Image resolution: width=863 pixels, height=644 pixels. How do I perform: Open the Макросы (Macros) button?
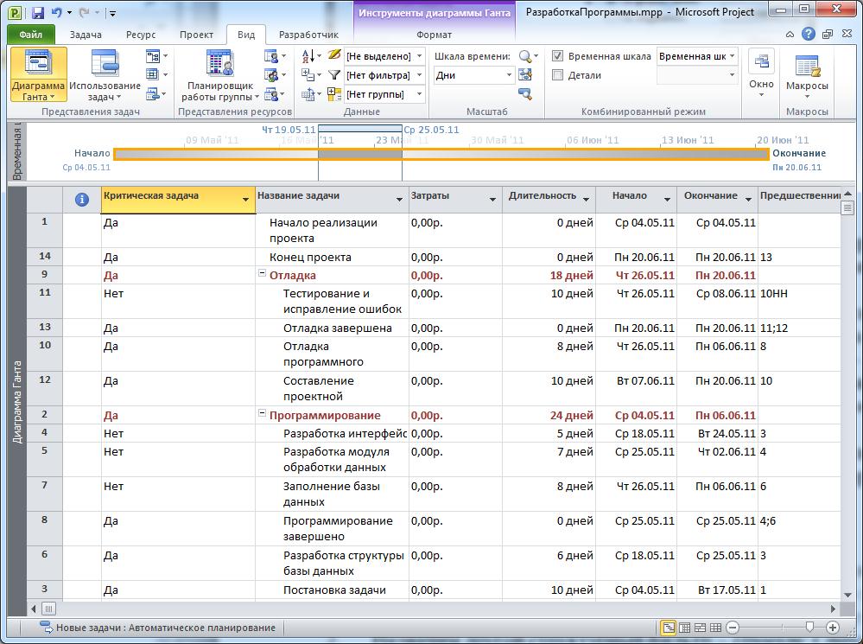click(x=807, y=74)
